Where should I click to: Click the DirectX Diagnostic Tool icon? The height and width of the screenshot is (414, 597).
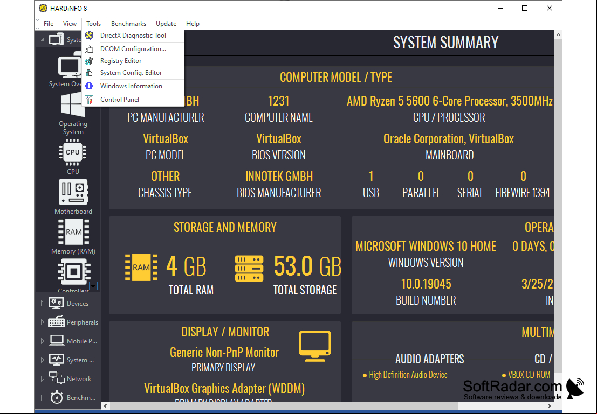click(89, 36)
